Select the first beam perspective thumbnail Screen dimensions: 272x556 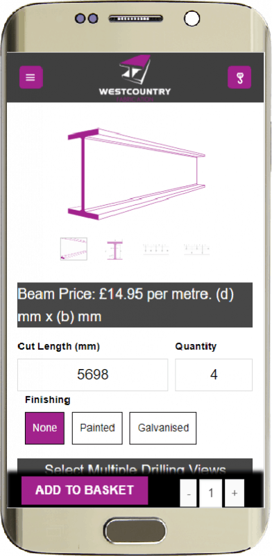tap(74, 249)
